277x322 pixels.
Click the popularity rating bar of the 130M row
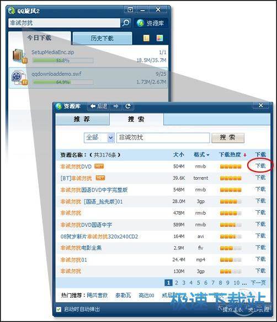231,272
